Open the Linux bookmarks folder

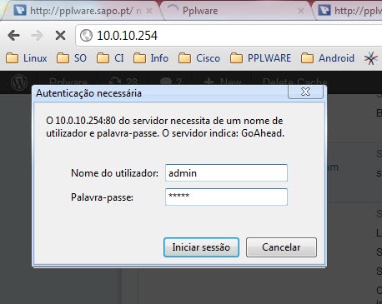click(27, 58)
